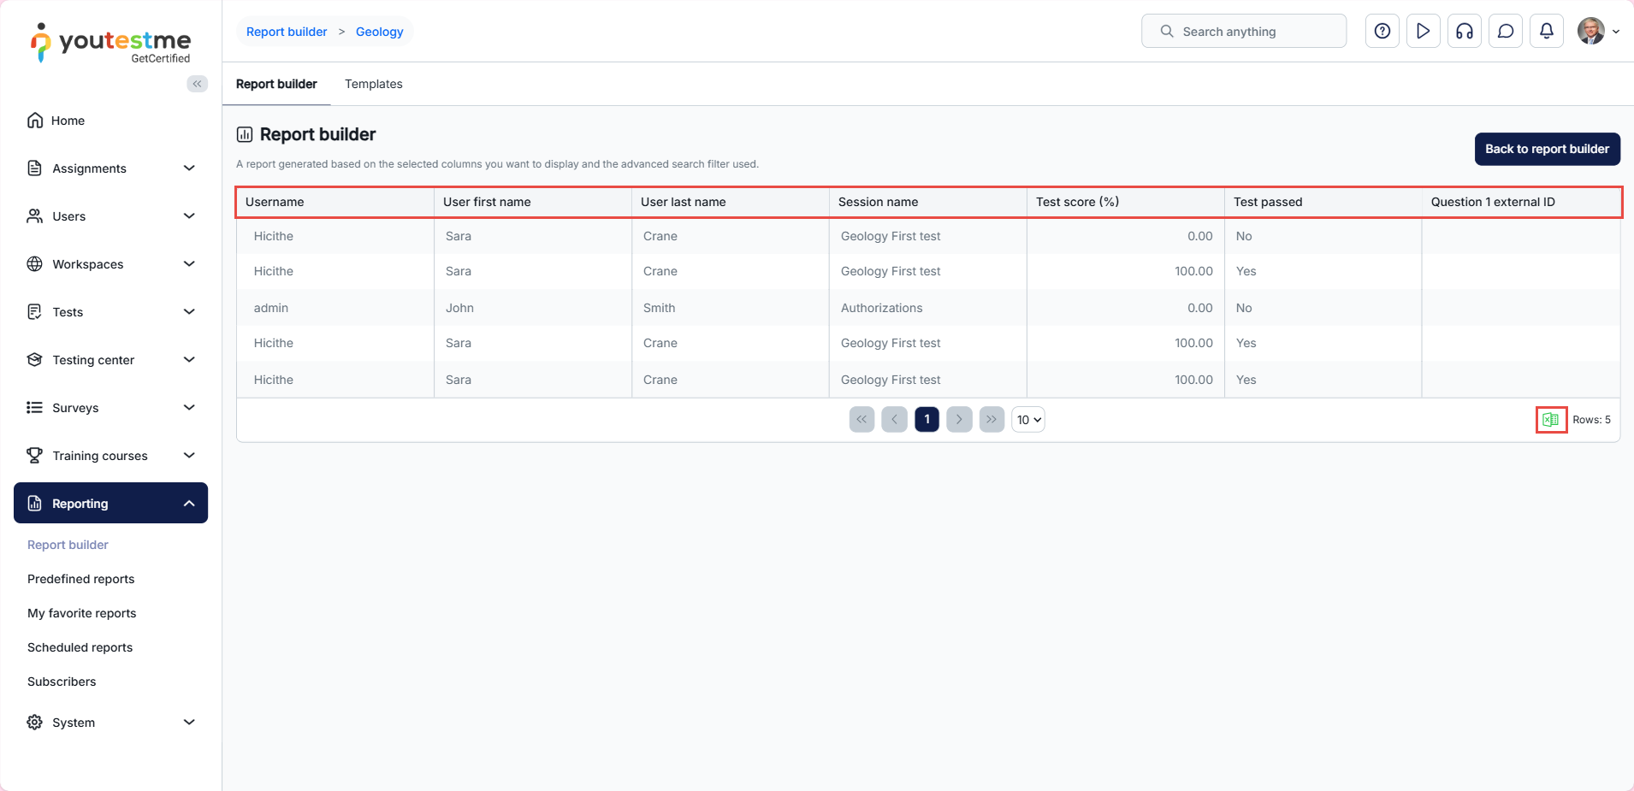
Task: Open the chat bubble icon
Action: pyautogui.click(x=1505, y=32)
